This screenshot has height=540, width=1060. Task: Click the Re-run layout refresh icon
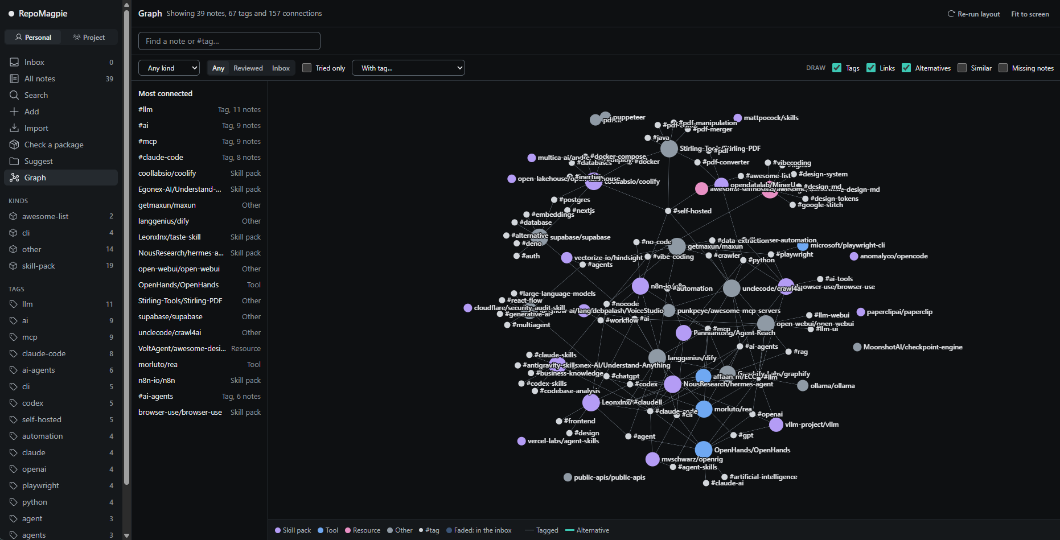pos(951,14)
